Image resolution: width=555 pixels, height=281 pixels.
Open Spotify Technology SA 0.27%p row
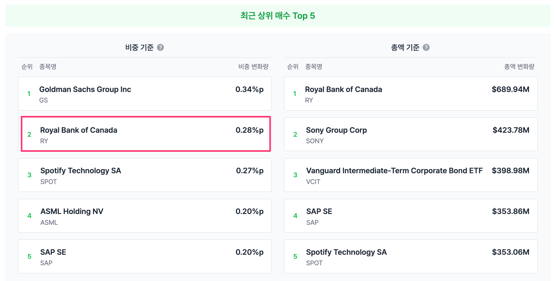tap(145, 175)
